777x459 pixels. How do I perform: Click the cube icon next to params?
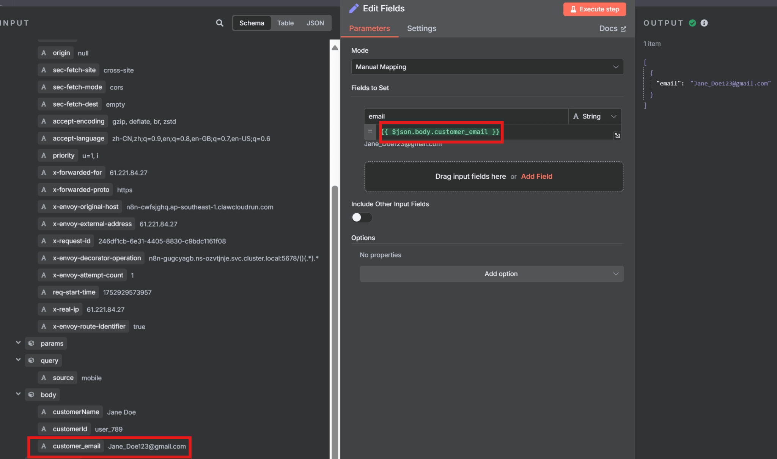point(31,344)
